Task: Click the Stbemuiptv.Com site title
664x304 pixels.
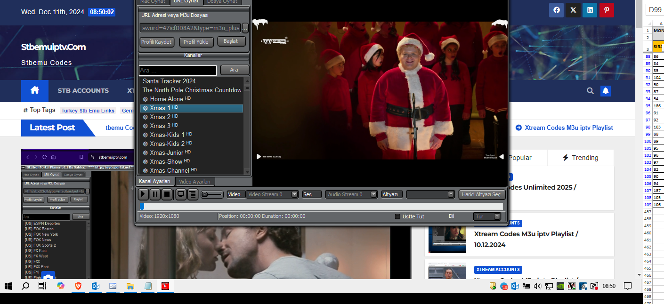Action: coord(53,47)
